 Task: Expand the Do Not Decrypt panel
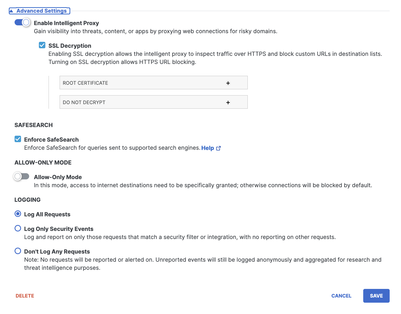click(x=153, y=102)
